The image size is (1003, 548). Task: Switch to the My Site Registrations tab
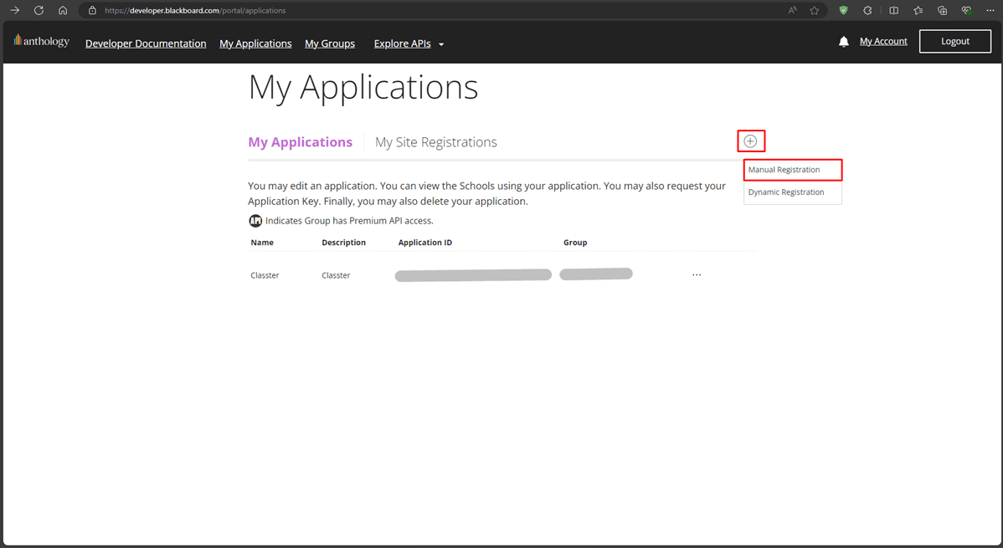[x=435, y=142]
